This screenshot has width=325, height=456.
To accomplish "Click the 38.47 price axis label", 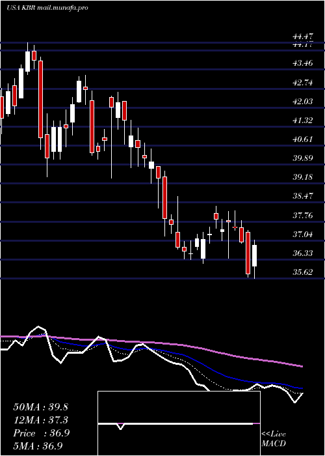I will [x=303, y=196].
